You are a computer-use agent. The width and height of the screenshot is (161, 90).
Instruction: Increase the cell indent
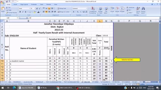coord(55,12)
